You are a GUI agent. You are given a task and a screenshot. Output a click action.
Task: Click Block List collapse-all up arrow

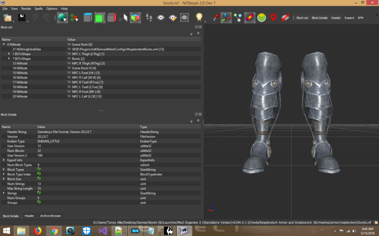[198, 34]
